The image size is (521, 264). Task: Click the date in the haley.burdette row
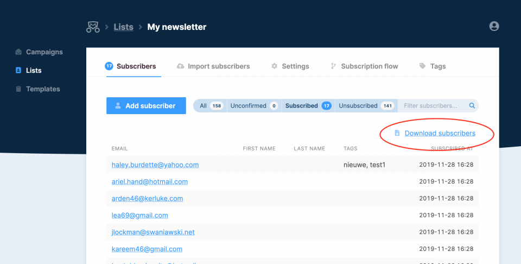click(x=446, y=165)
